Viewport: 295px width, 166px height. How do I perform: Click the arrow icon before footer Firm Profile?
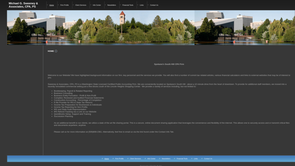[x=113, y=159]
